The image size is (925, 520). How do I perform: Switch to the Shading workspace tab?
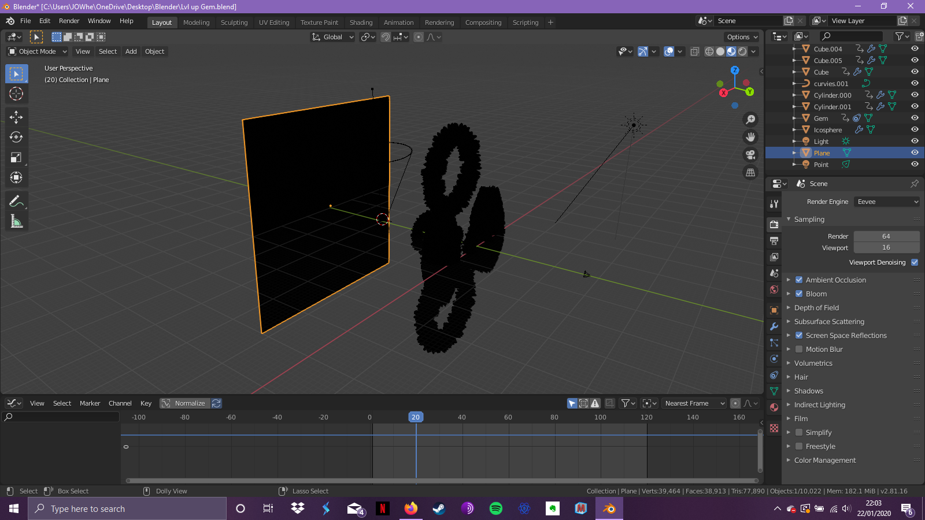coord(361,23)
